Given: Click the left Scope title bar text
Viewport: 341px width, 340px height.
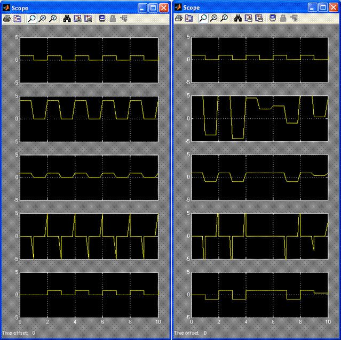Looking at the screenshot, I should pos(20,8).
